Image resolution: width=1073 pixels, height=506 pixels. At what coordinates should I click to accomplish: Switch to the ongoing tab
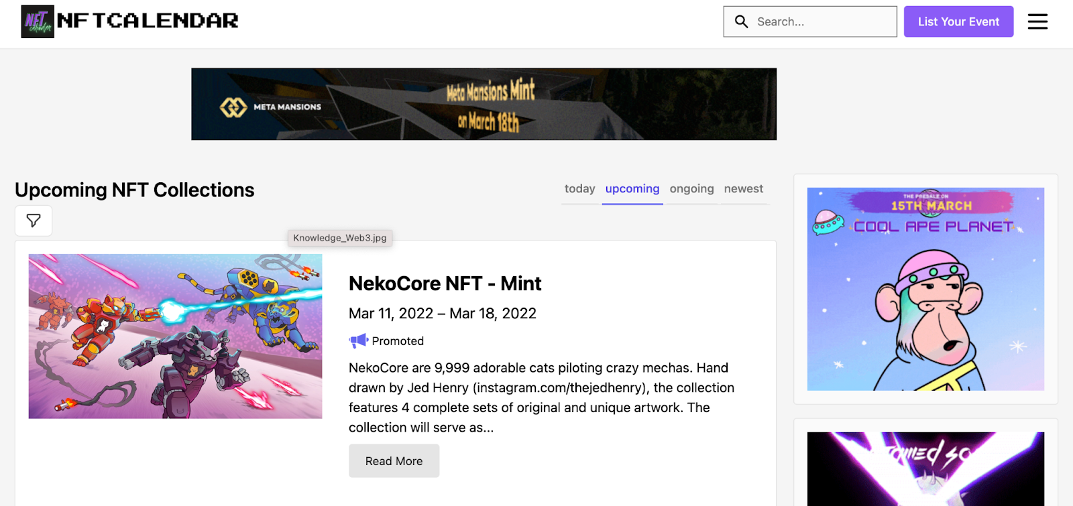(691, 190)
